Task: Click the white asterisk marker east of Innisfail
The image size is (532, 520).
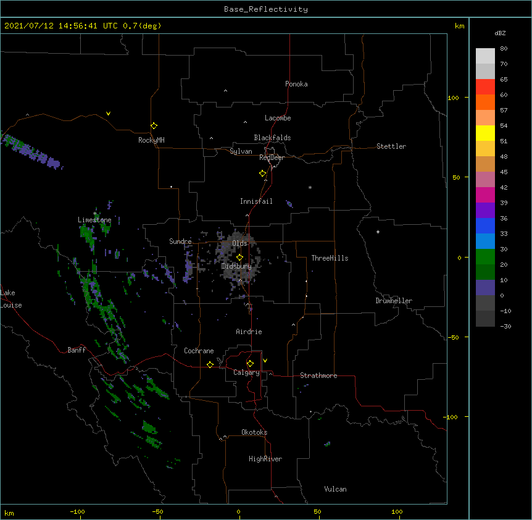Action: pos(310,187)
